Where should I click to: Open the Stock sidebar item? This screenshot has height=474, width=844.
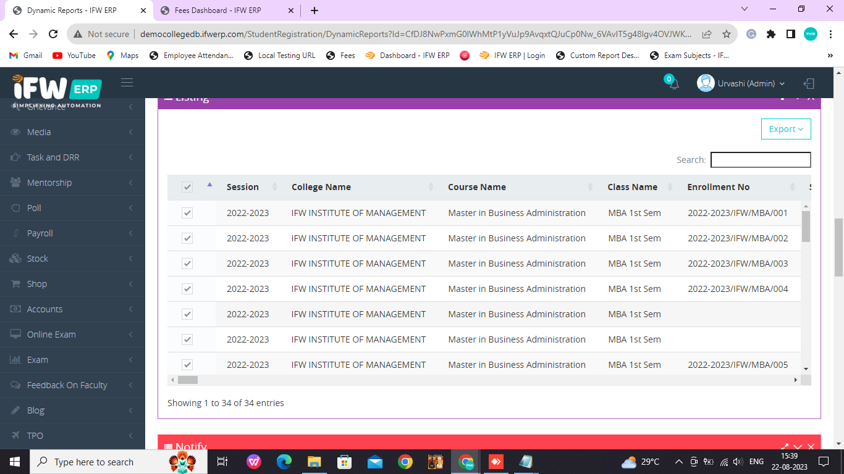(72, 259)
